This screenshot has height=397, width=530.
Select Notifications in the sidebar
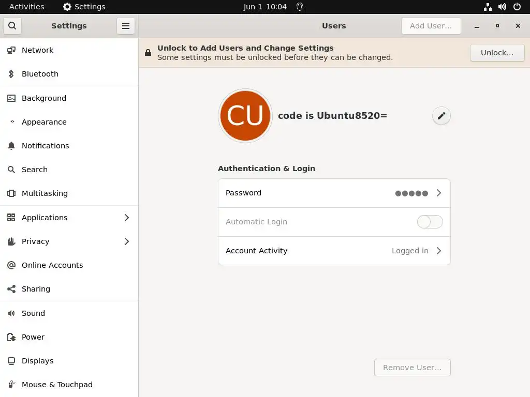pyautogui.click(x=69, y=146)
